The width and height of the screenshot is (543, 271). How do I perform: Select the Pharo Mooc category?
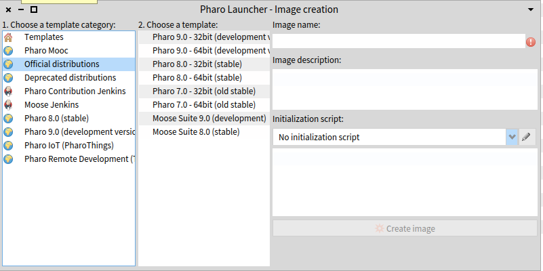click(68, 51)
